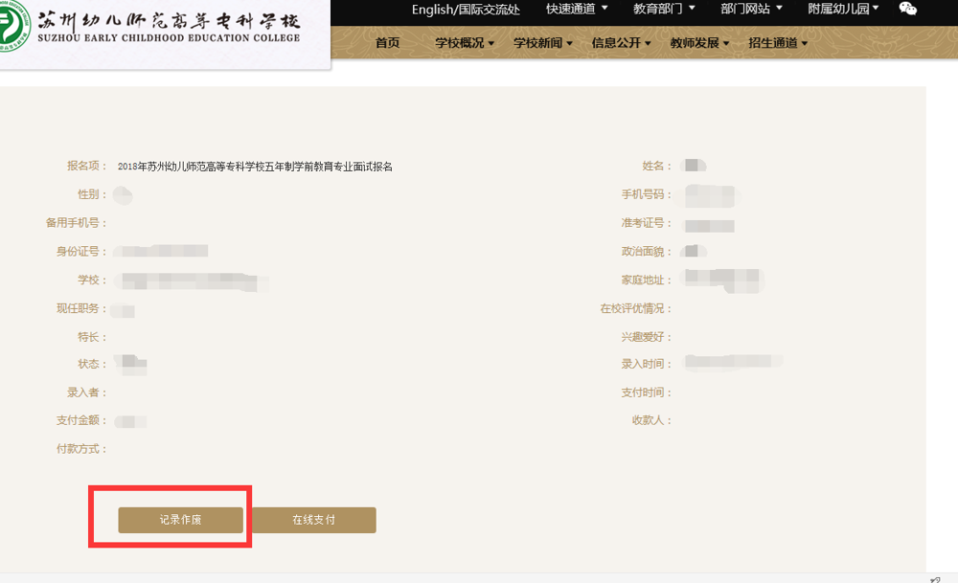Viewport: 958px width, 583px height.
Task: Click the 身份证号 label
Action: coord(81,252)
